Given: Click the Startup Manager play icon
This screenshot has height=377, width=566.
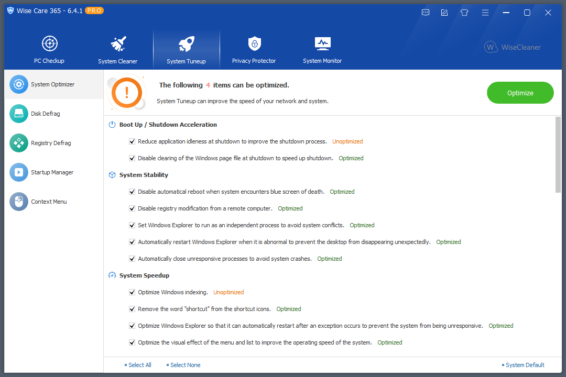Looking at the screenshot, I should [x=19, y=172].
